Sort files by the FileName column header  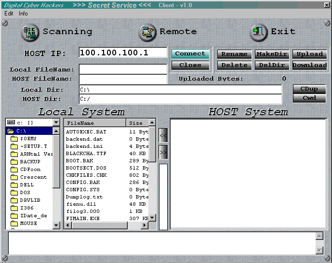(x=94, y=123)
